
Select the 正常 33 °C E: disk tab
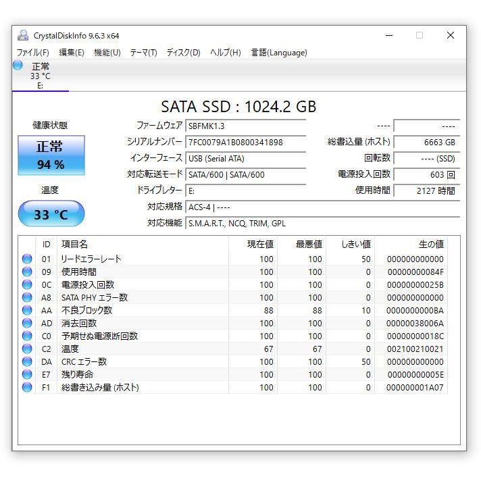tap(41, 75)
